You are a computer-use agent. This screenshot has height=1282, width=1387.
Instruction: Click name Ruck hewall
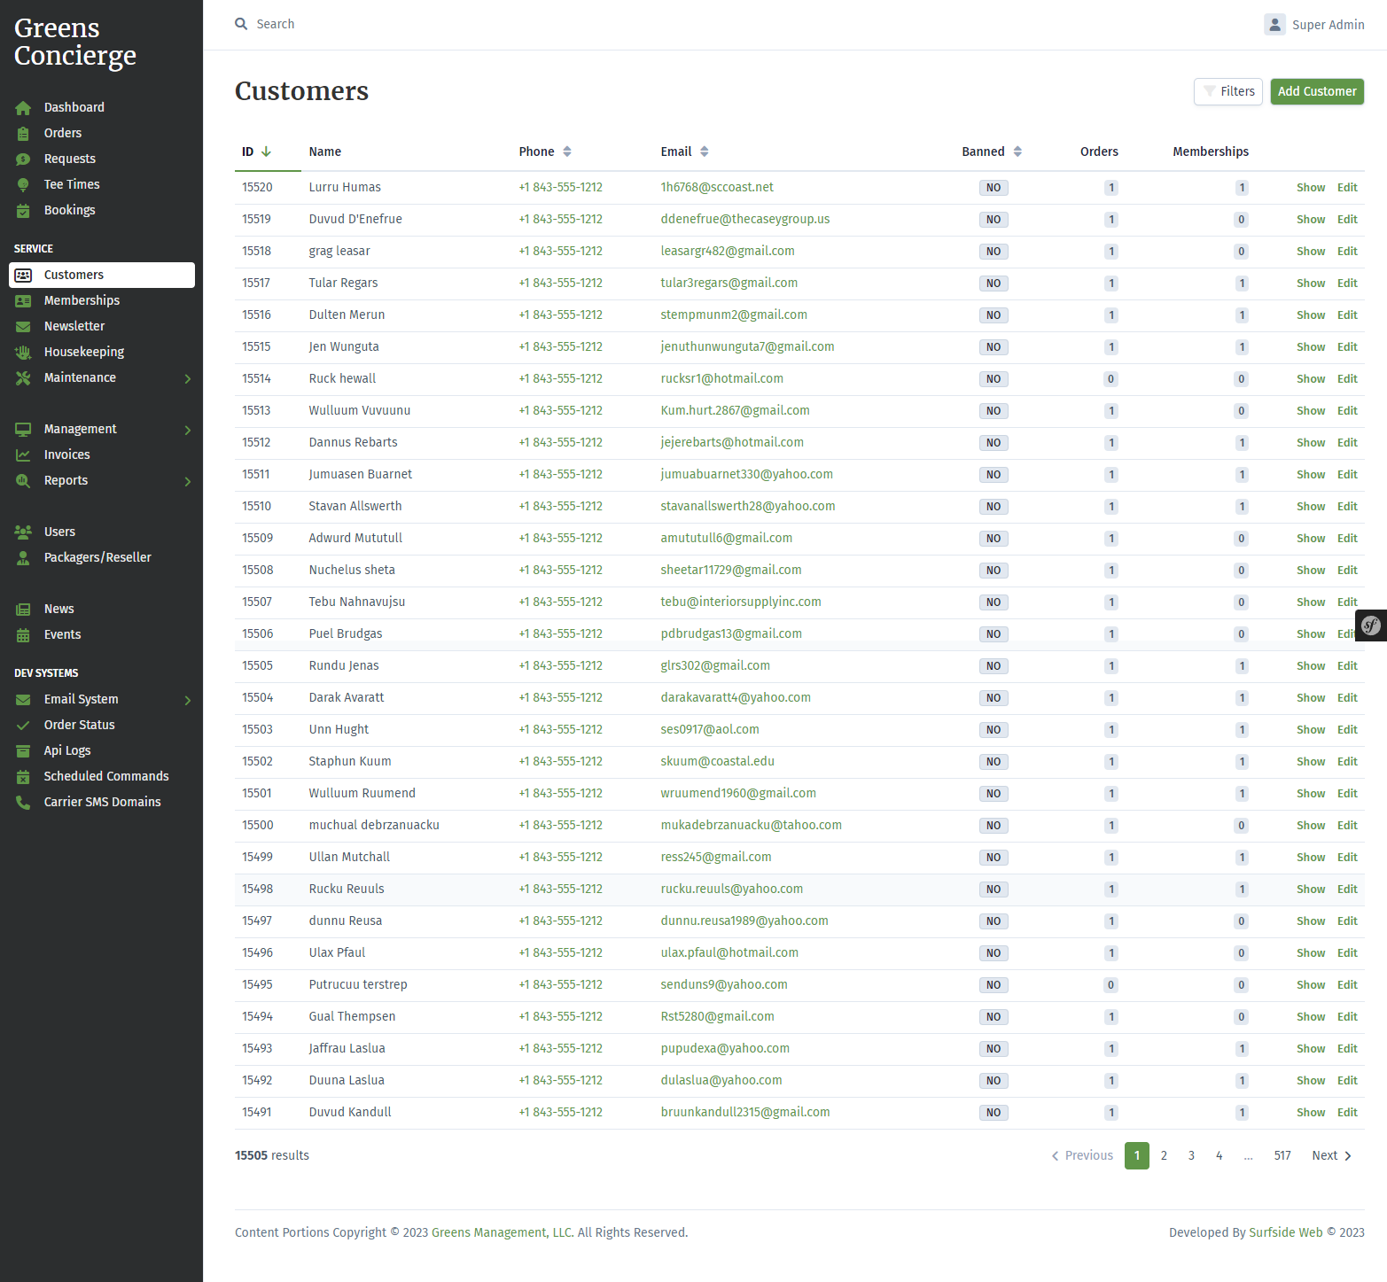pos(342,378)
